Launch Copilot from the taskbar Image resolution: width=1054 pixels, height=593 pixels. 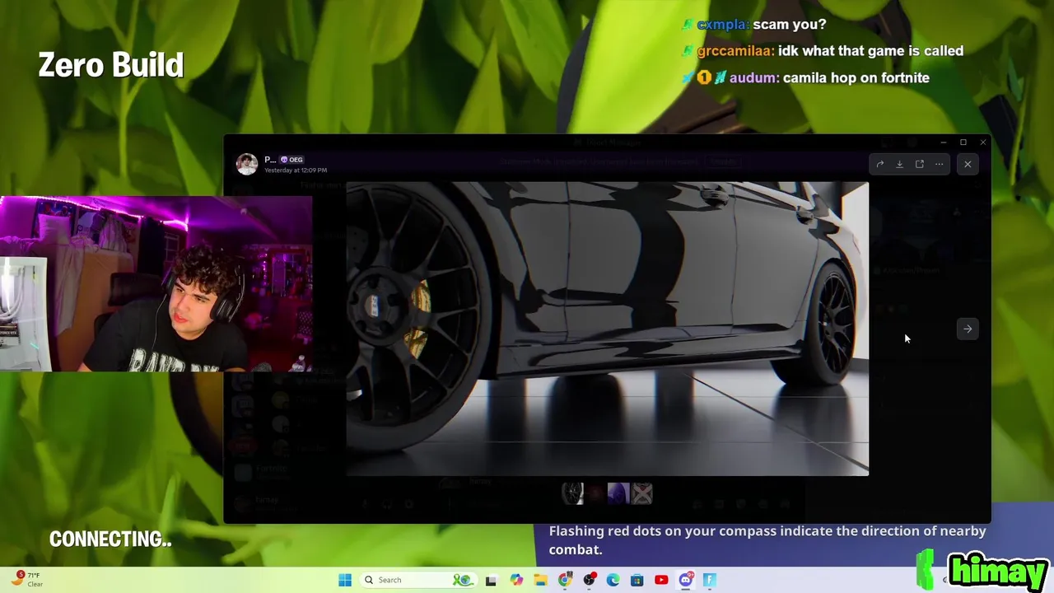516,580
